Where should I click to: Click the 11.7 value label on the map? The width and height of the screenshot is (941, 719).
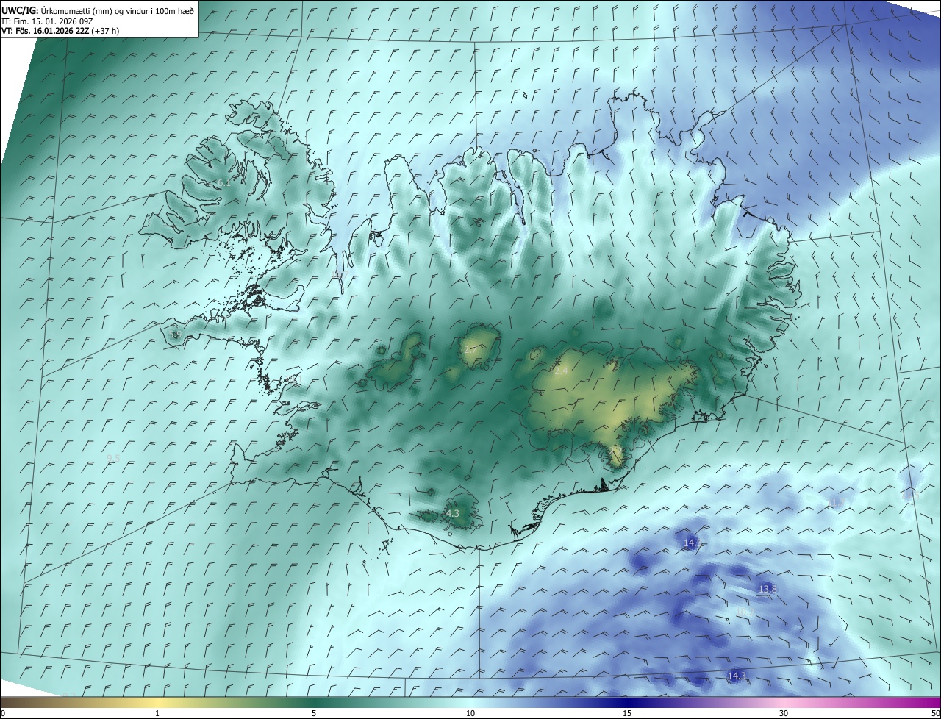[x=836, y=503]
